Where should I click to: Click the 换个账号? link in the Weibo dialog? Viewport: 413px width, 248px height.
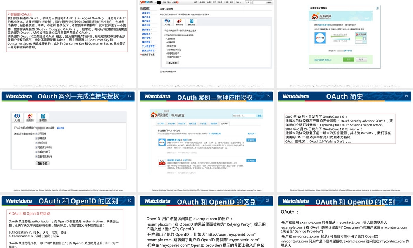tap(348, 50)
